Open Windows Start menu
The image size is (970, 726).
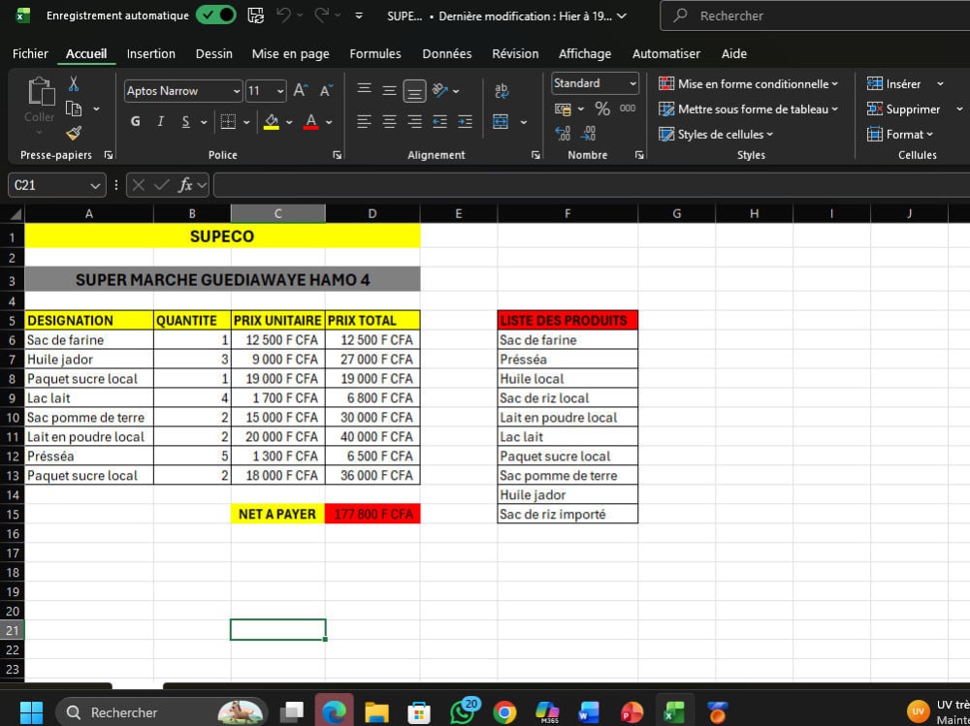pyautogui.click(x=31, y=712)
